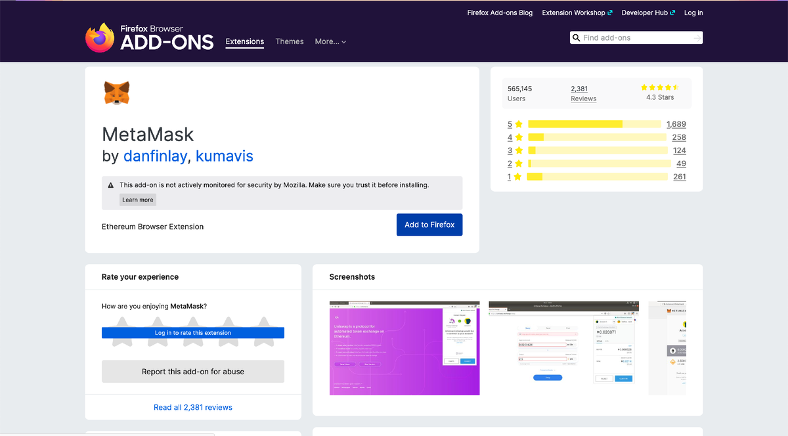The height and width of the screenshot is (436, 788).
Task: Switch to the Extensions tab
Action: click(x=245, y=41)
